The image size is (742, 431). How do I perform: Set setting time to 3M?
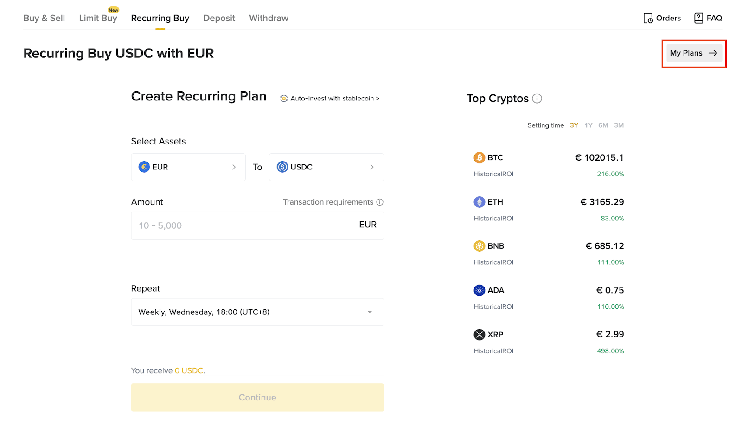[619, 125]
